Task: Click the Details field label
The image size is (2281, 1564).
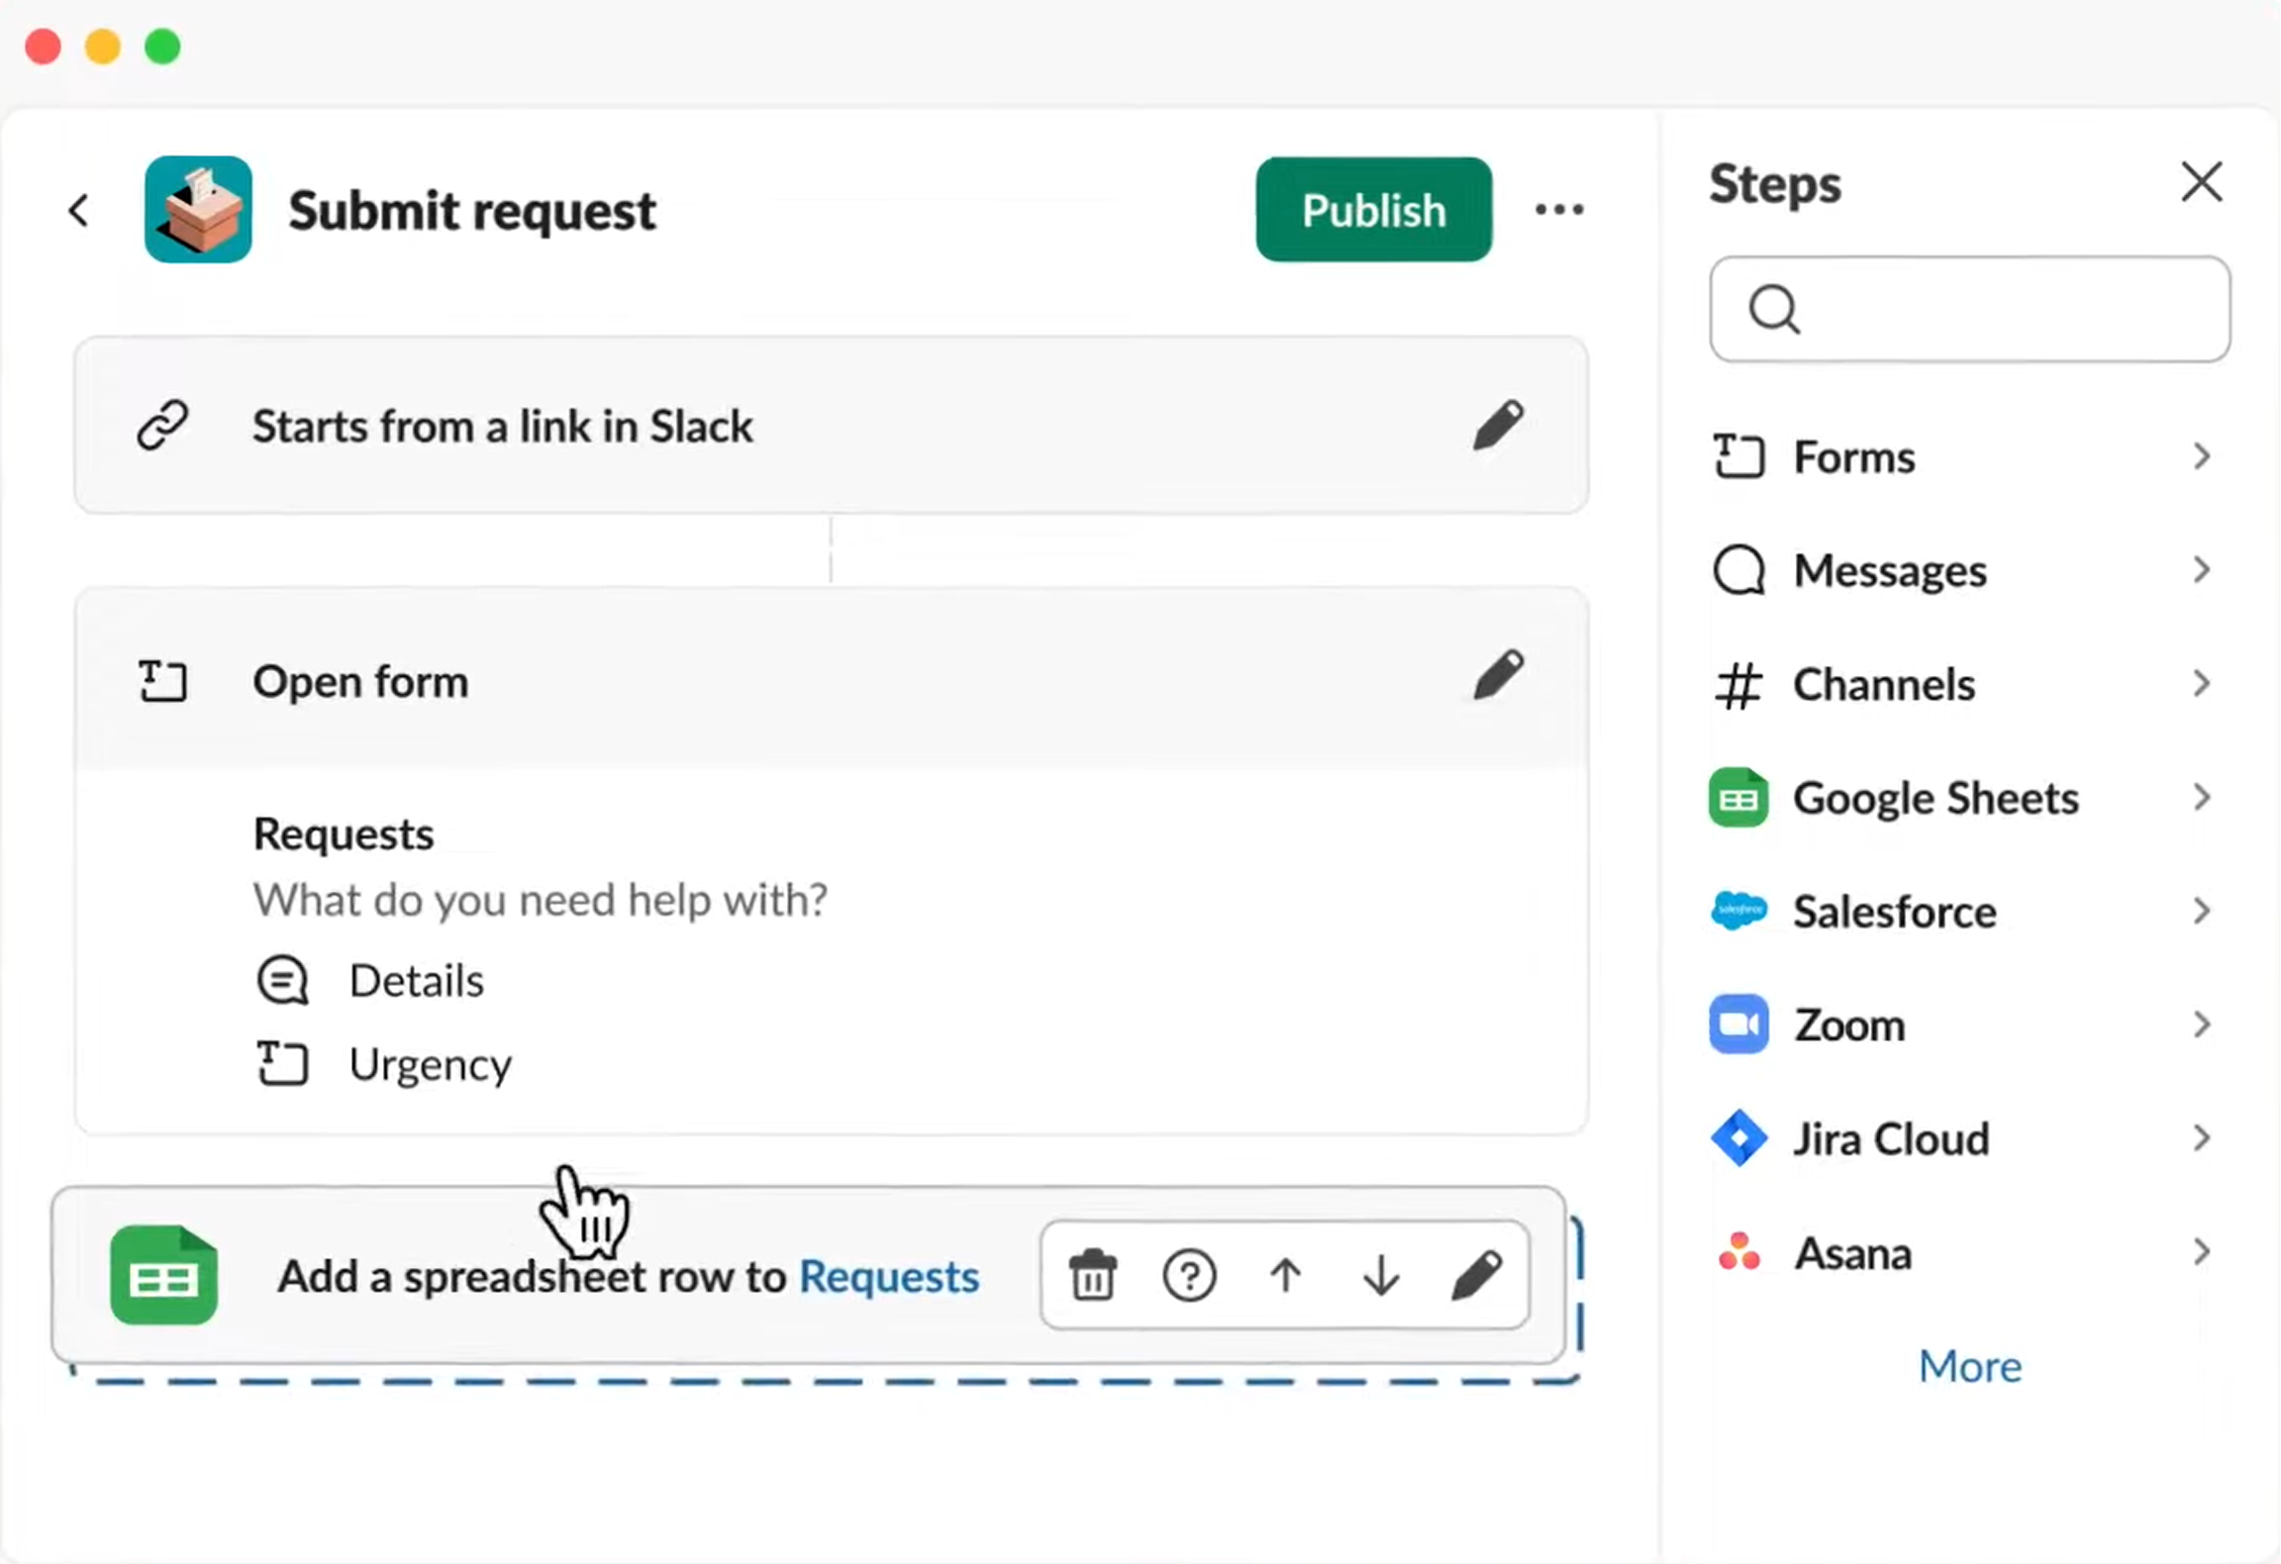Action: [417, 981]
